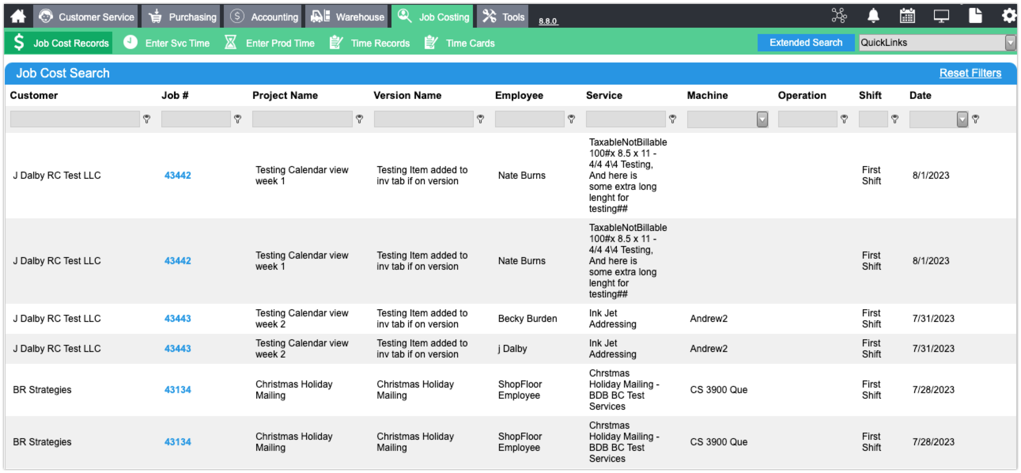
Task: Click the Operation filter funnel icon
Action: click(x=844, y=119)
